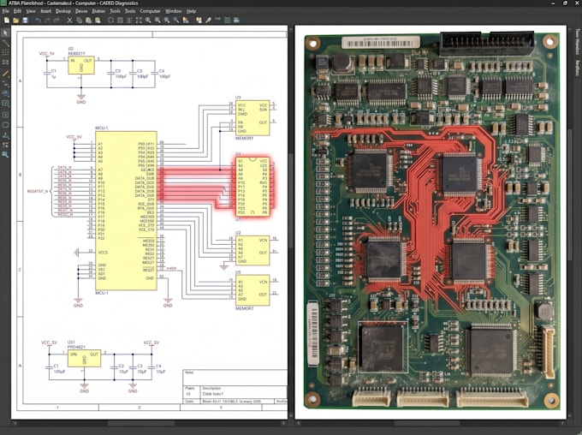
Task: Select the rounded rectangle tool in left toolbar
Action: pos(5,125)
